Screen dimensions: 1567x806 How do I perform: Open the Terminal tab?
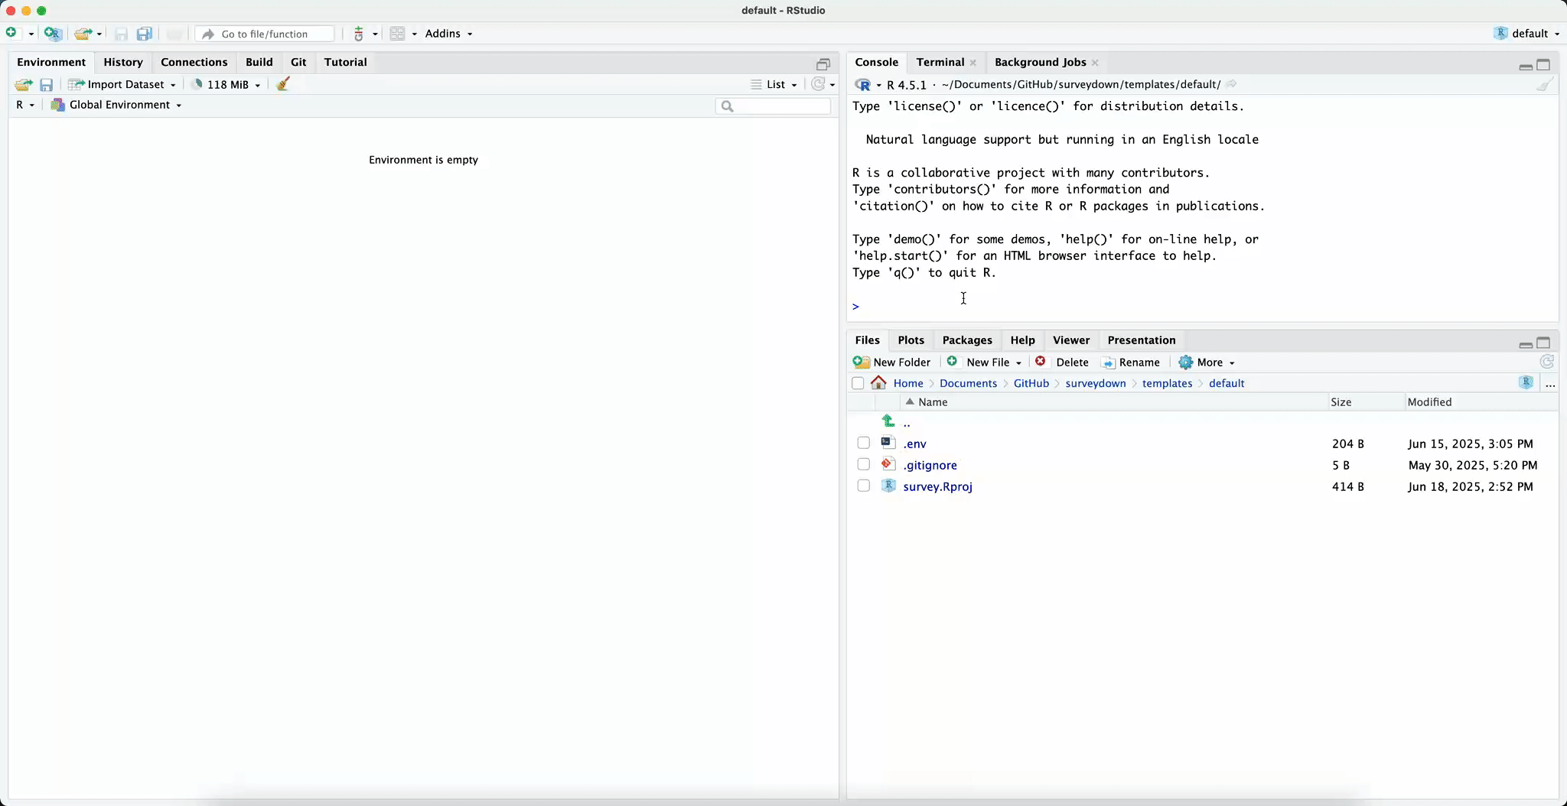940,62
